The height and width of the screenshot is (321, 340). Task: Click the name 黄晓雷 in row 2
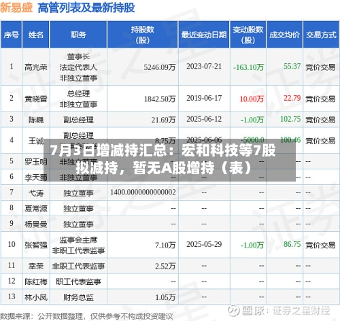click(36, 99)
